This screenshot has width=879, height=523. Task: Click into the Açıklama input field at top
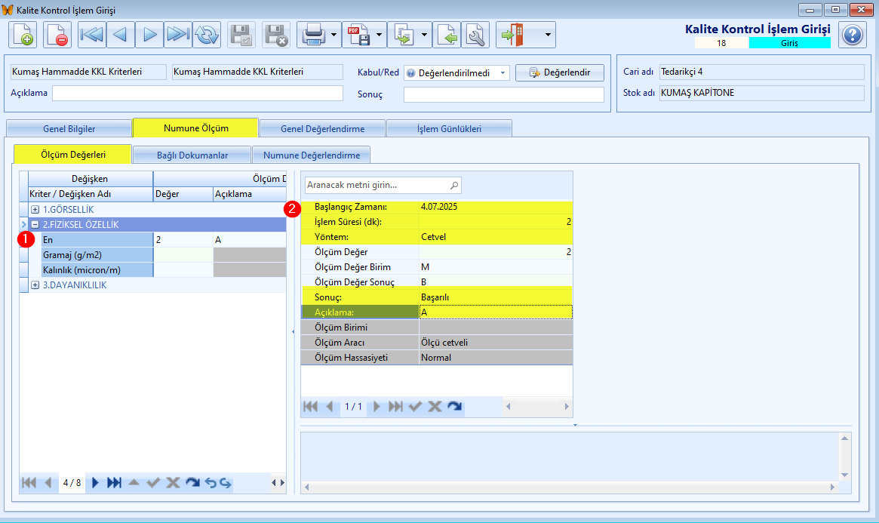pos(198,93)
